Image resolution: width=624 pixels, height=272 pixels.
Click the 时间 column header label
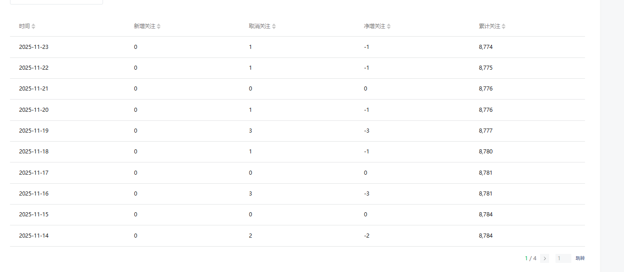pyautogui.click(x=24, y=26)
